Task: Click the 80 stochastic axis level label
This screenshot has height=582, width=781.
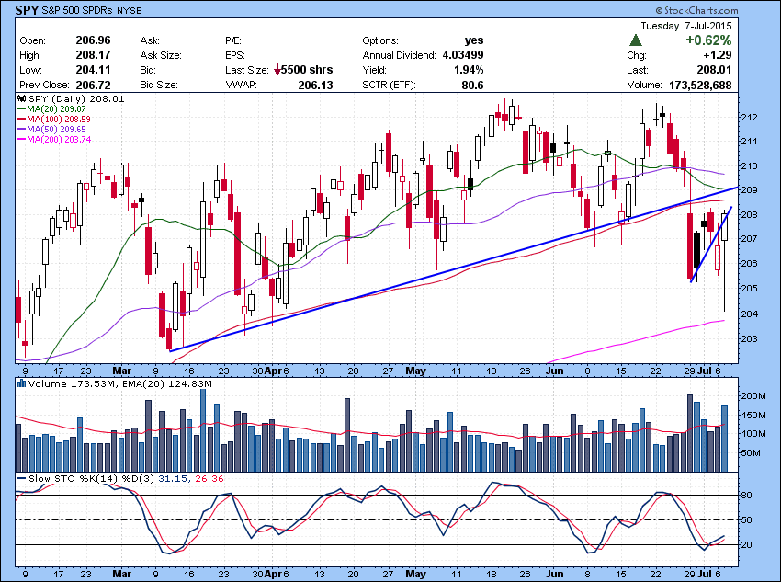Action: tap(747, 495)
